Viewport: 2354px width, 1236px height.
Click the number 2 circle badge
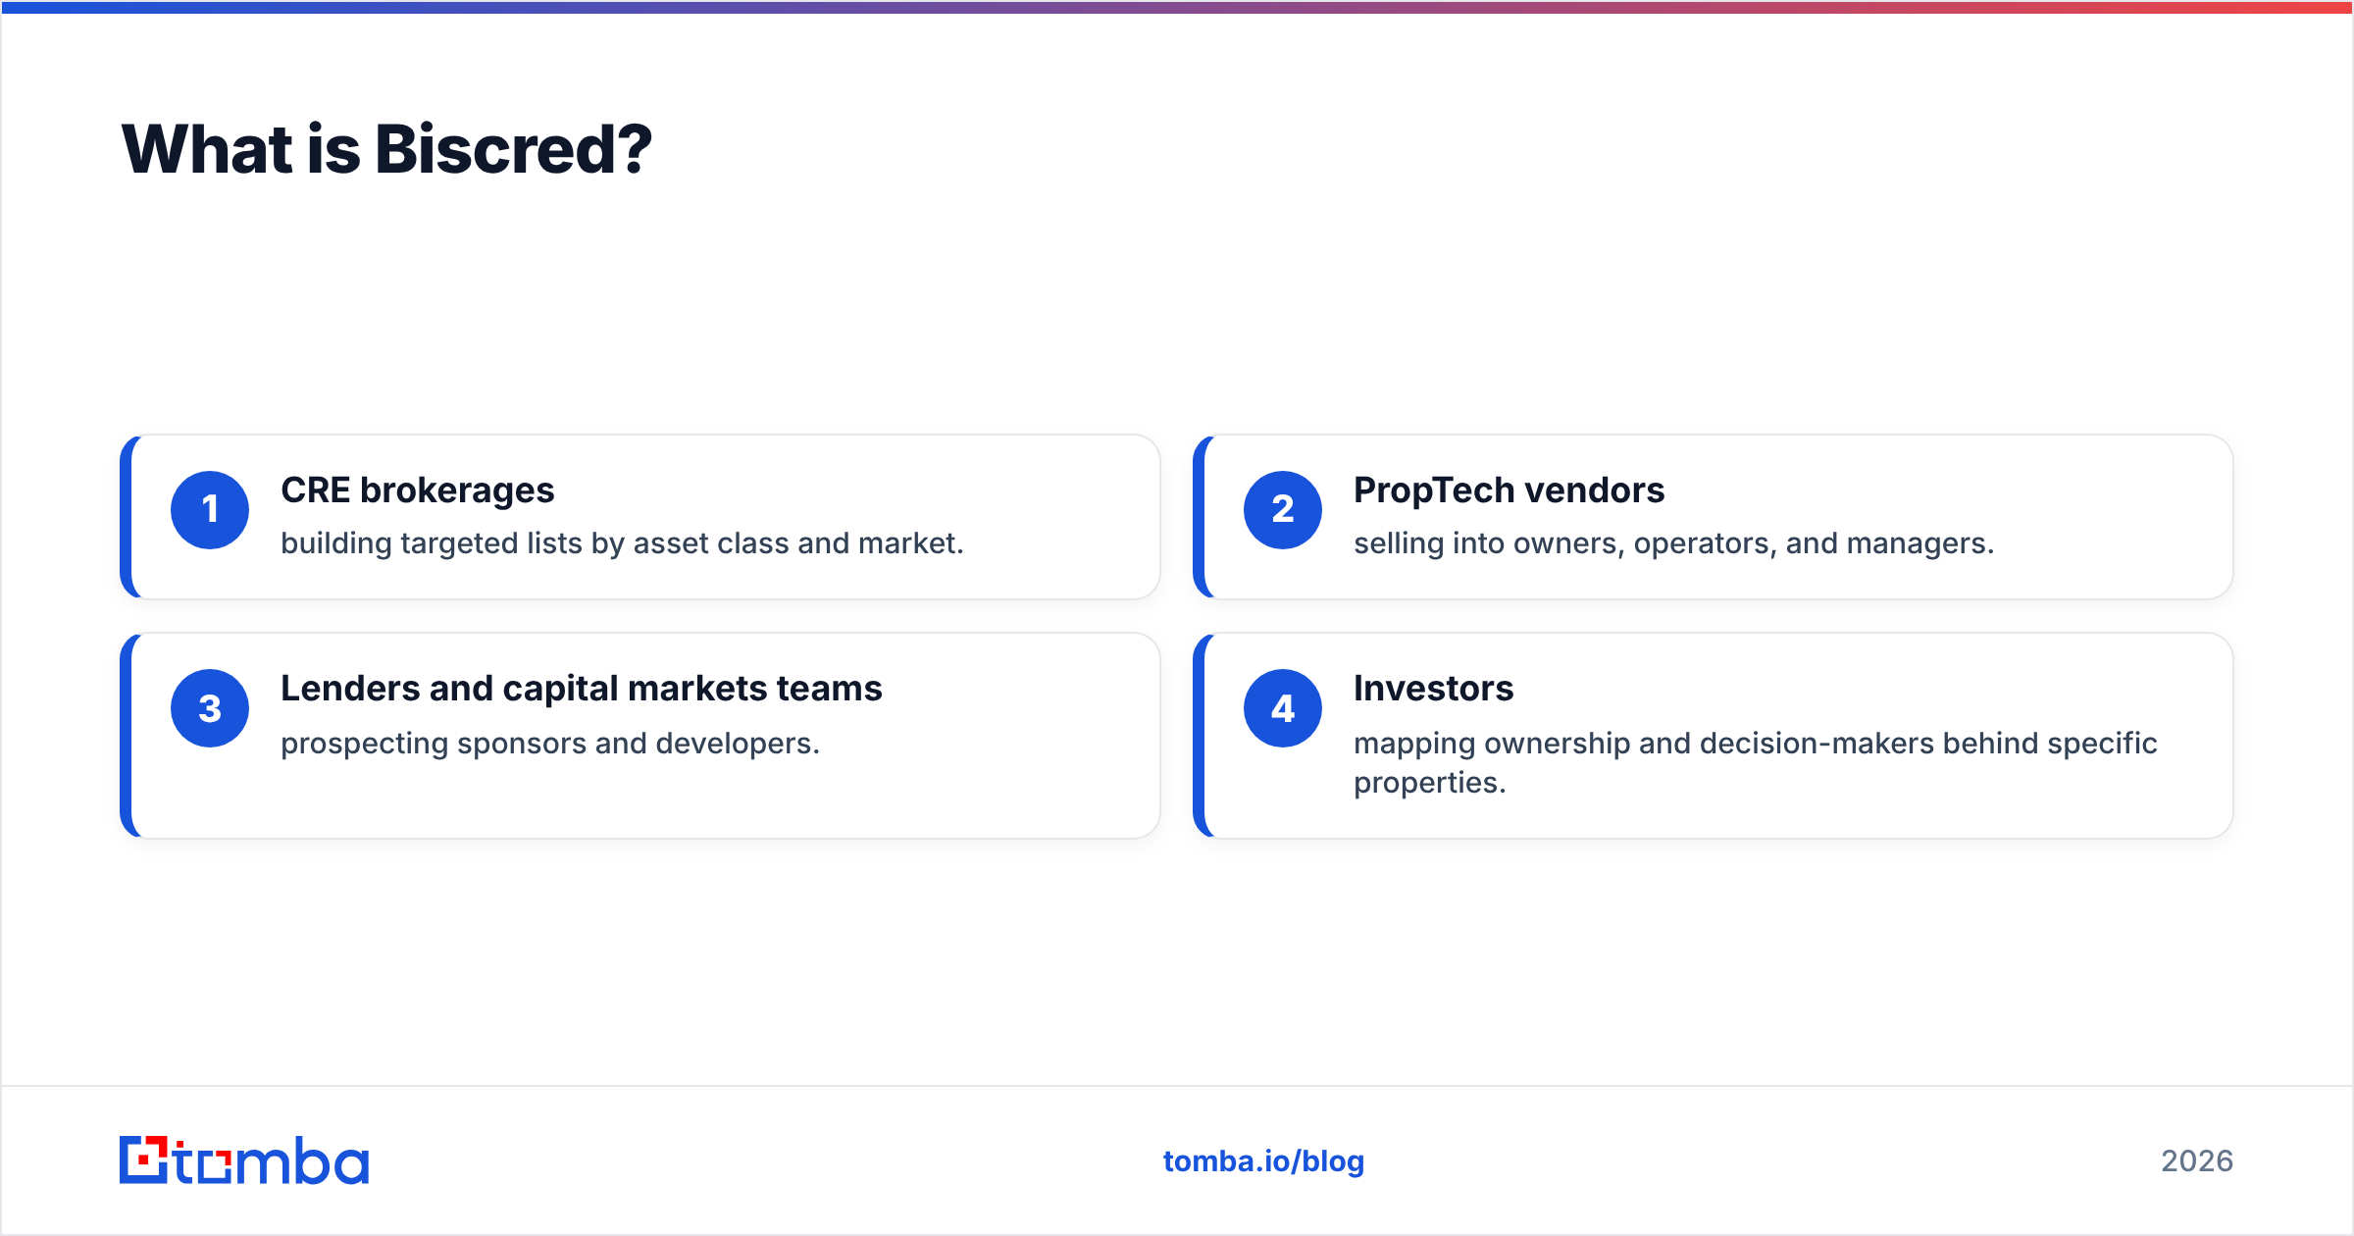click(1283, 510)
